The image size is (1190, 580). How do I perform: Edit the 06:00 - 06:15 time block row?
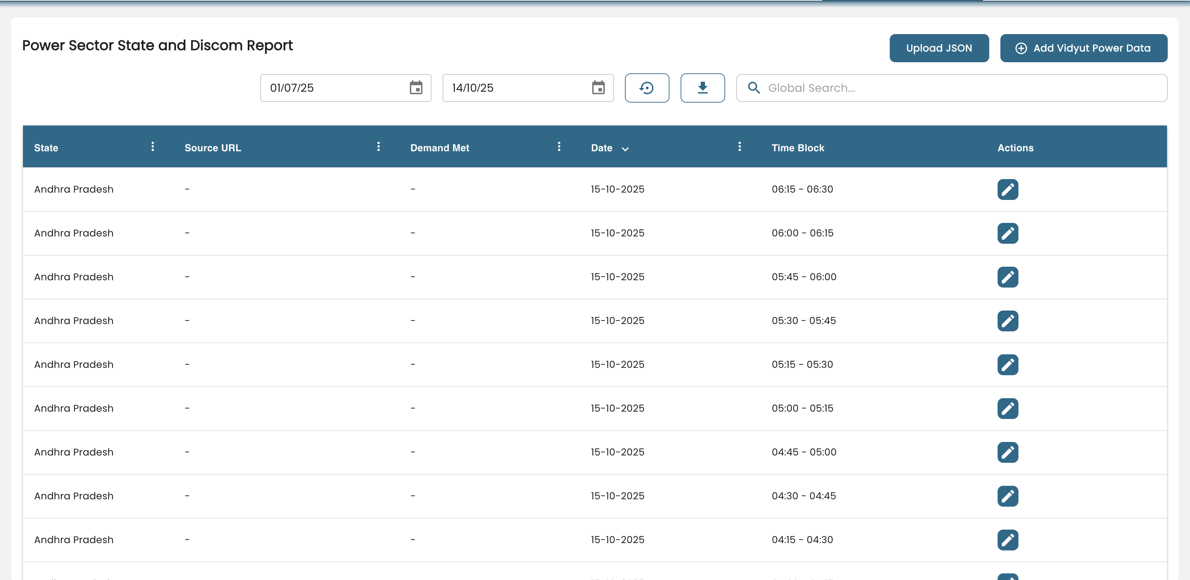[1008, 233]
